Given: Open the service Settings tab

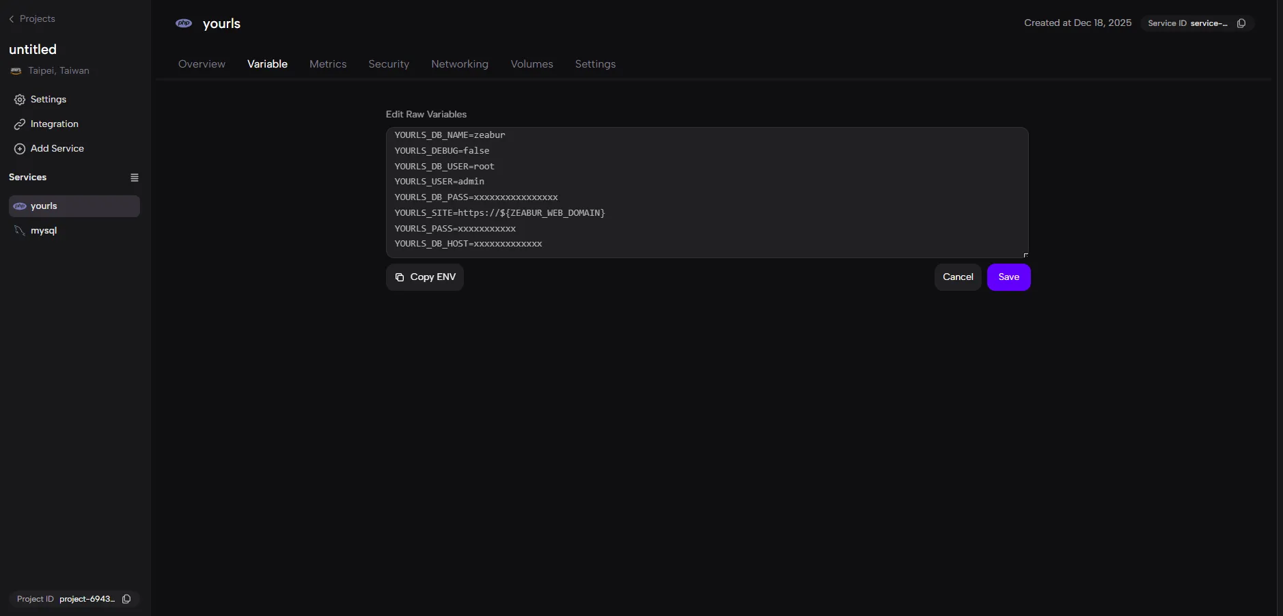Looking at the screenshot, I should (x=595, y=64).
